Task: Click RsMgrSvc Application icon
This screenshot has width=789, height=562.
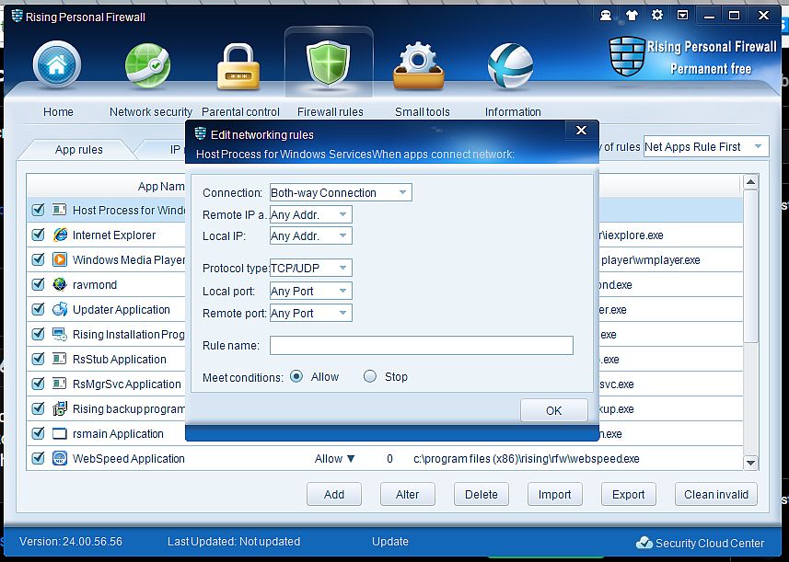Action: tap(60, 384)
